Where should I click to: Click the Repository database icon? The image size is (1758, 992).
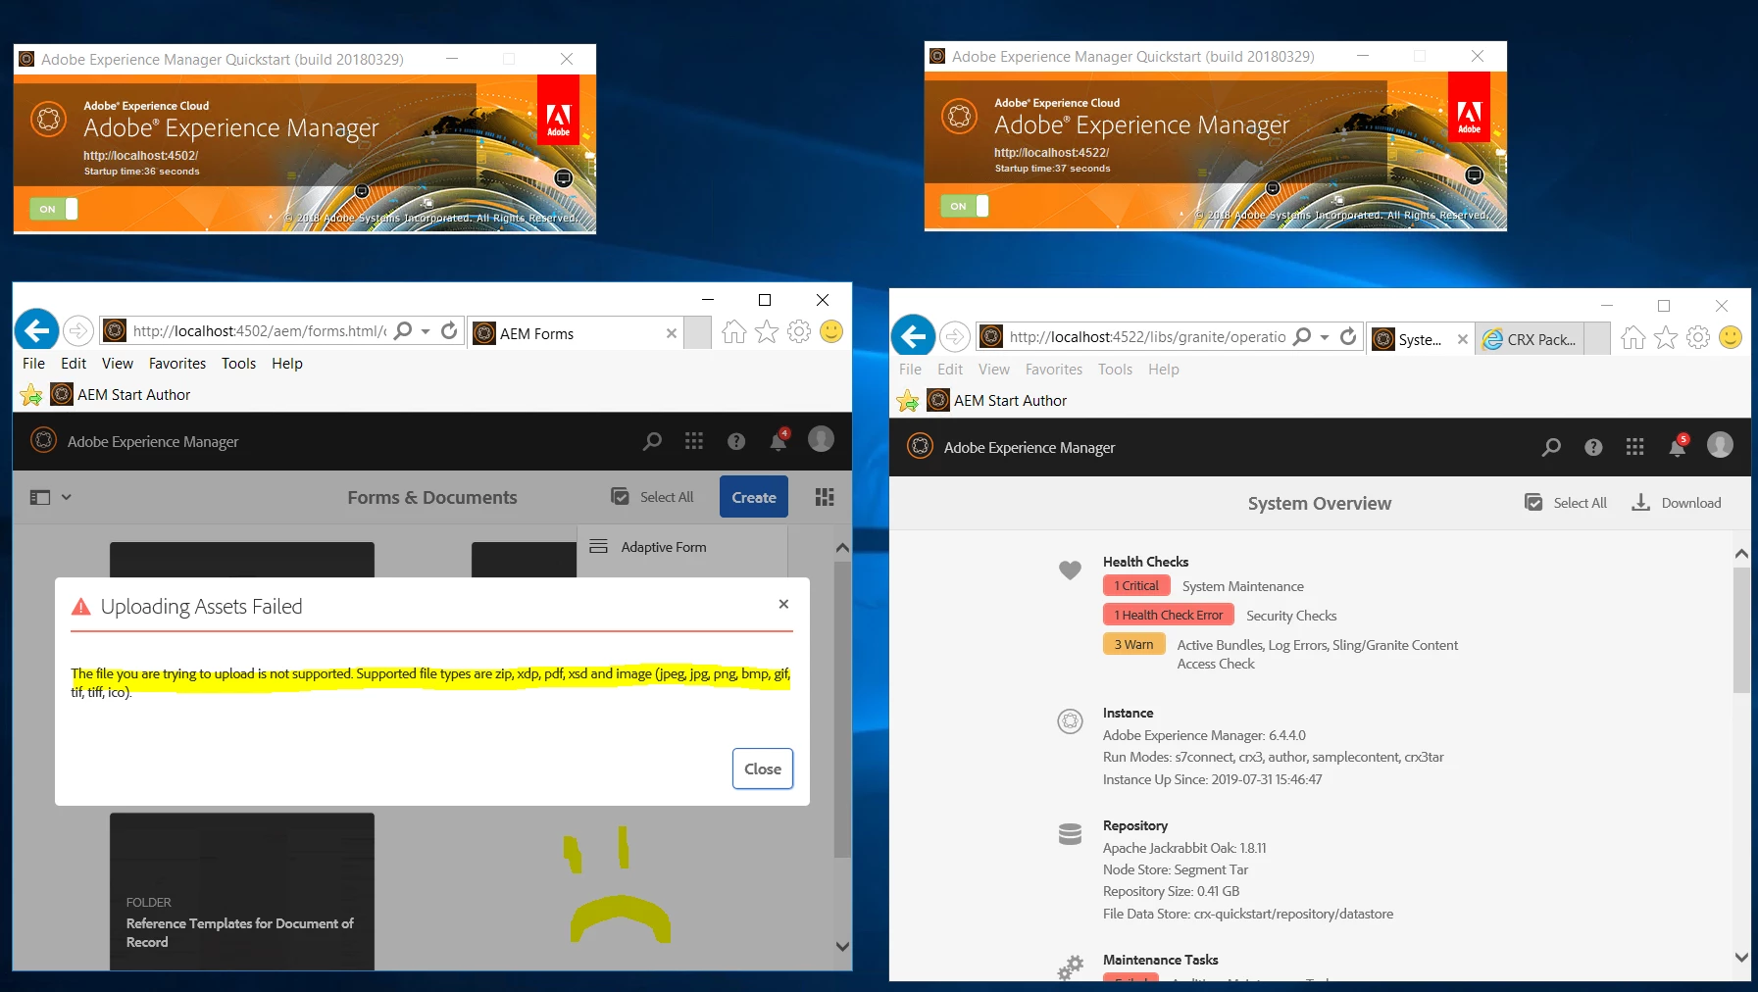tap(1070, 834)
